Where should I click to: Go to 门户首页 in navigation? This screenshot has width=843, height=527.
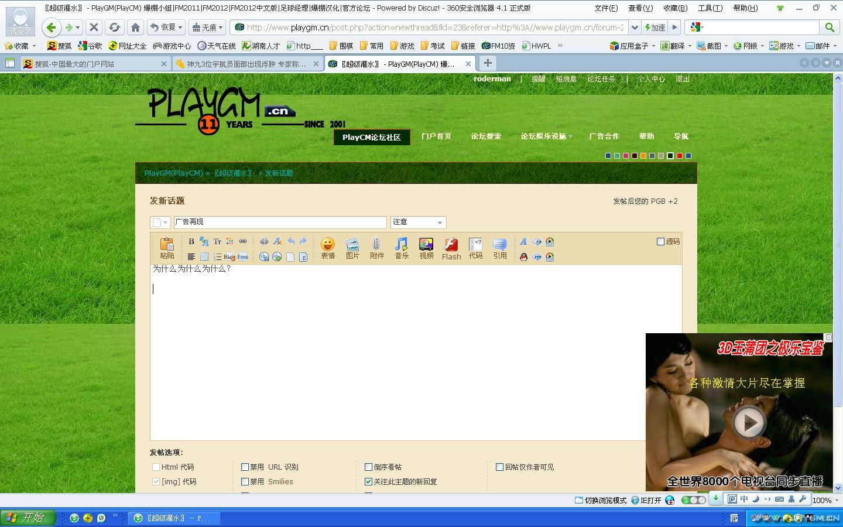[436, 136]
